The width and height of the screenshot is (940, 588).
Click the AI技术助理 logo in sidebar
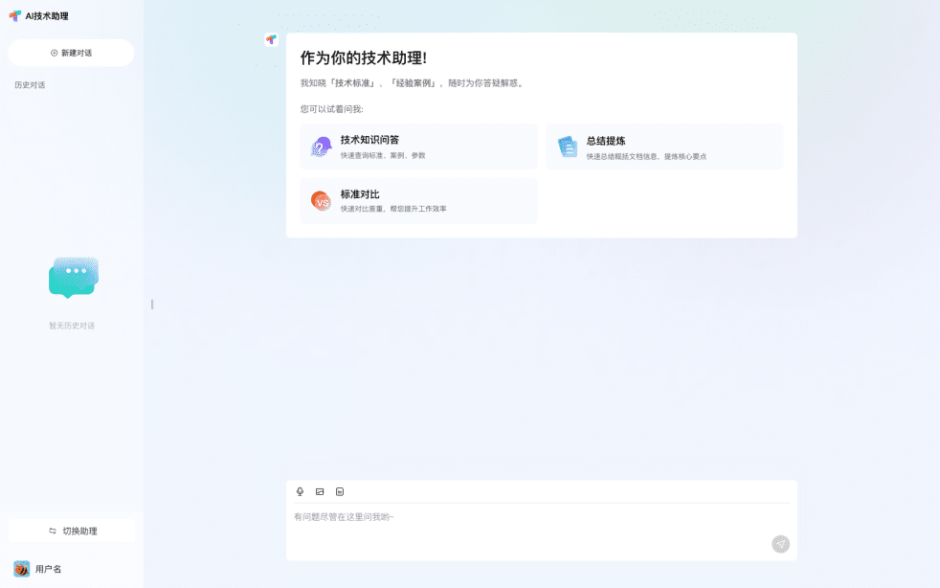click(x=15, y=15)
